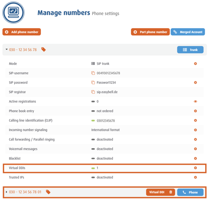
Task: Collapse the 030 - 12 34 56 78 number section
Action: click(x=7, y=50)
